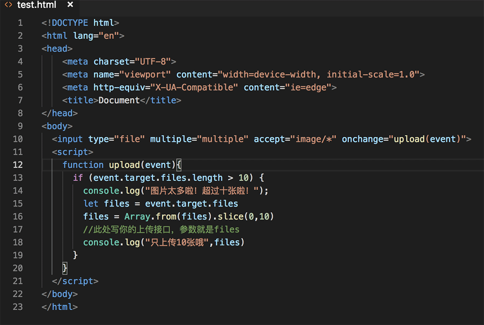Click the opening head tag

point(57,49)
